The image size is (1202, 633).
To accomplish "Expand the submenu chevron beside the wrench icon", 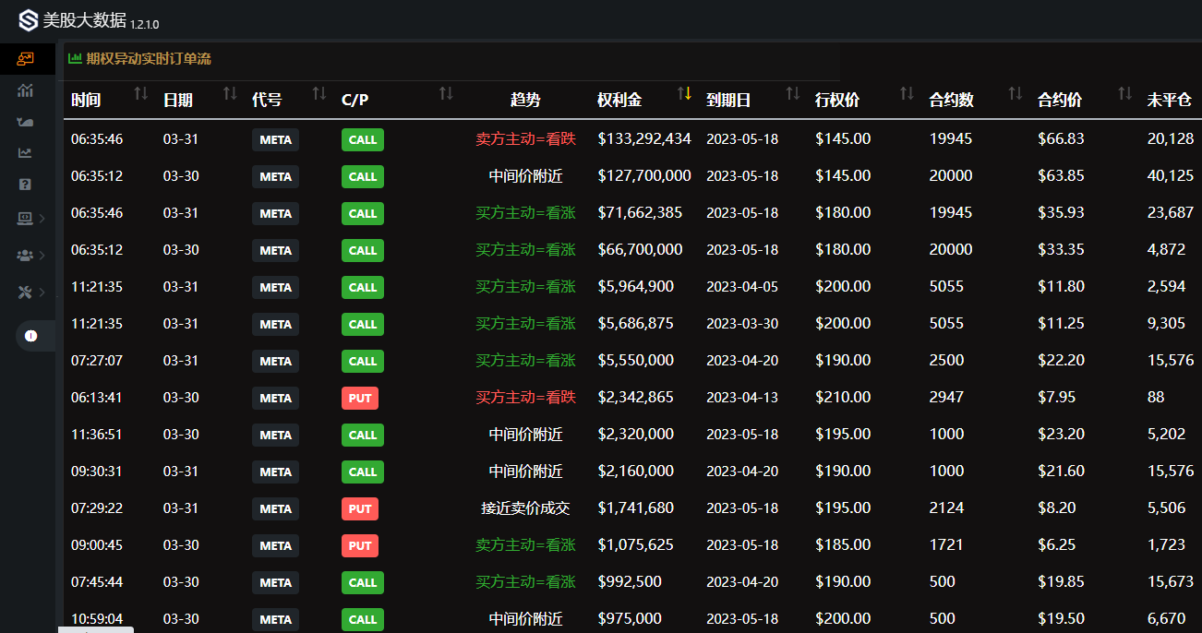I will [x=43, y=292].
